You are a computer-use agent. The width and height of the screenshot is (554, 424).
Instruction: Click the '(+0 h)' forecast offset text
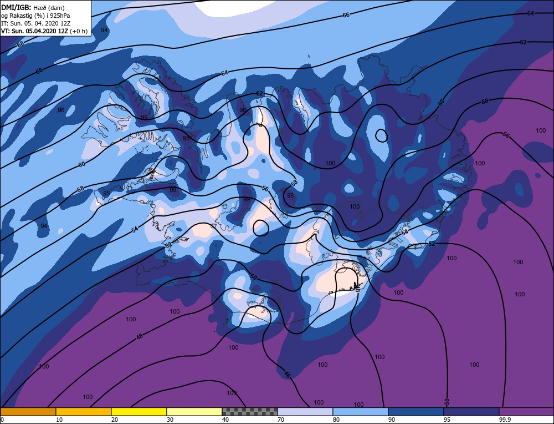[79, 31]
